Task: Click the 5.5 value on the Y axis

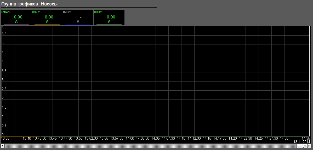Action: (x=4, y=34)
